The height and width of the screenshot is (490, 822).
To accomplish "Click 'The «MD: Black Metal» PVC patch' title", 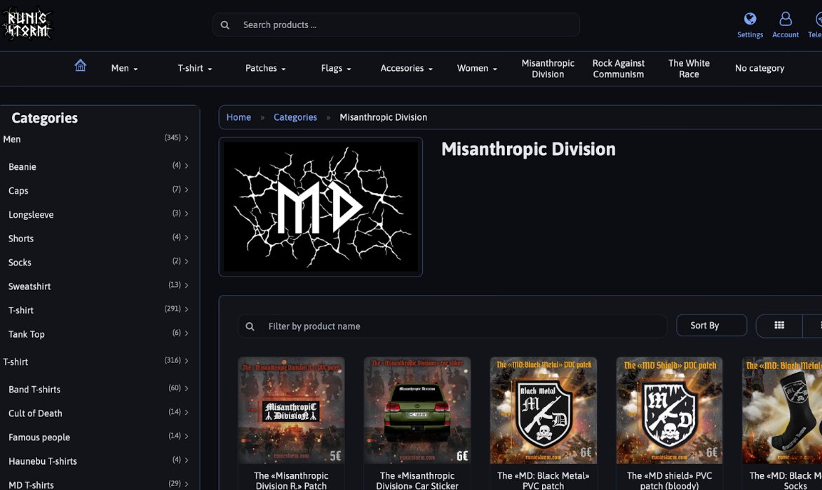I will coord(543,481).
